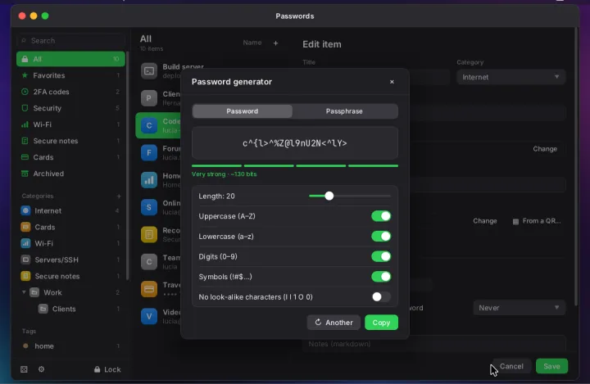Generate Another password
This screenshot has width=590, height=384.
334,323
